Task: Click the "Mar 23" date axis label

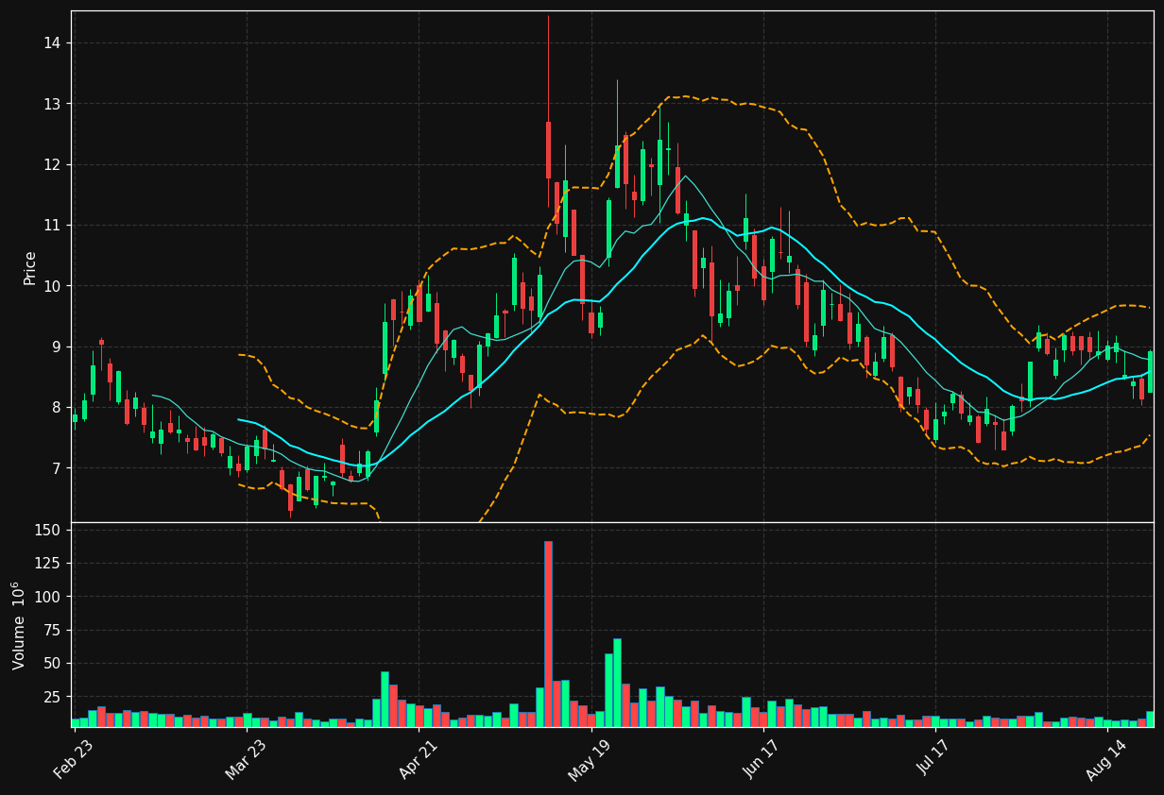Action: point(245,759)
